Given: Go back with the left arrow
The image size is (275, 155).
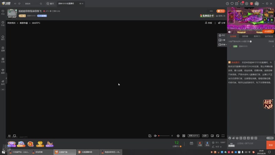Looking at the screenshot, I should pyautogui.click(x=15, y=3).
